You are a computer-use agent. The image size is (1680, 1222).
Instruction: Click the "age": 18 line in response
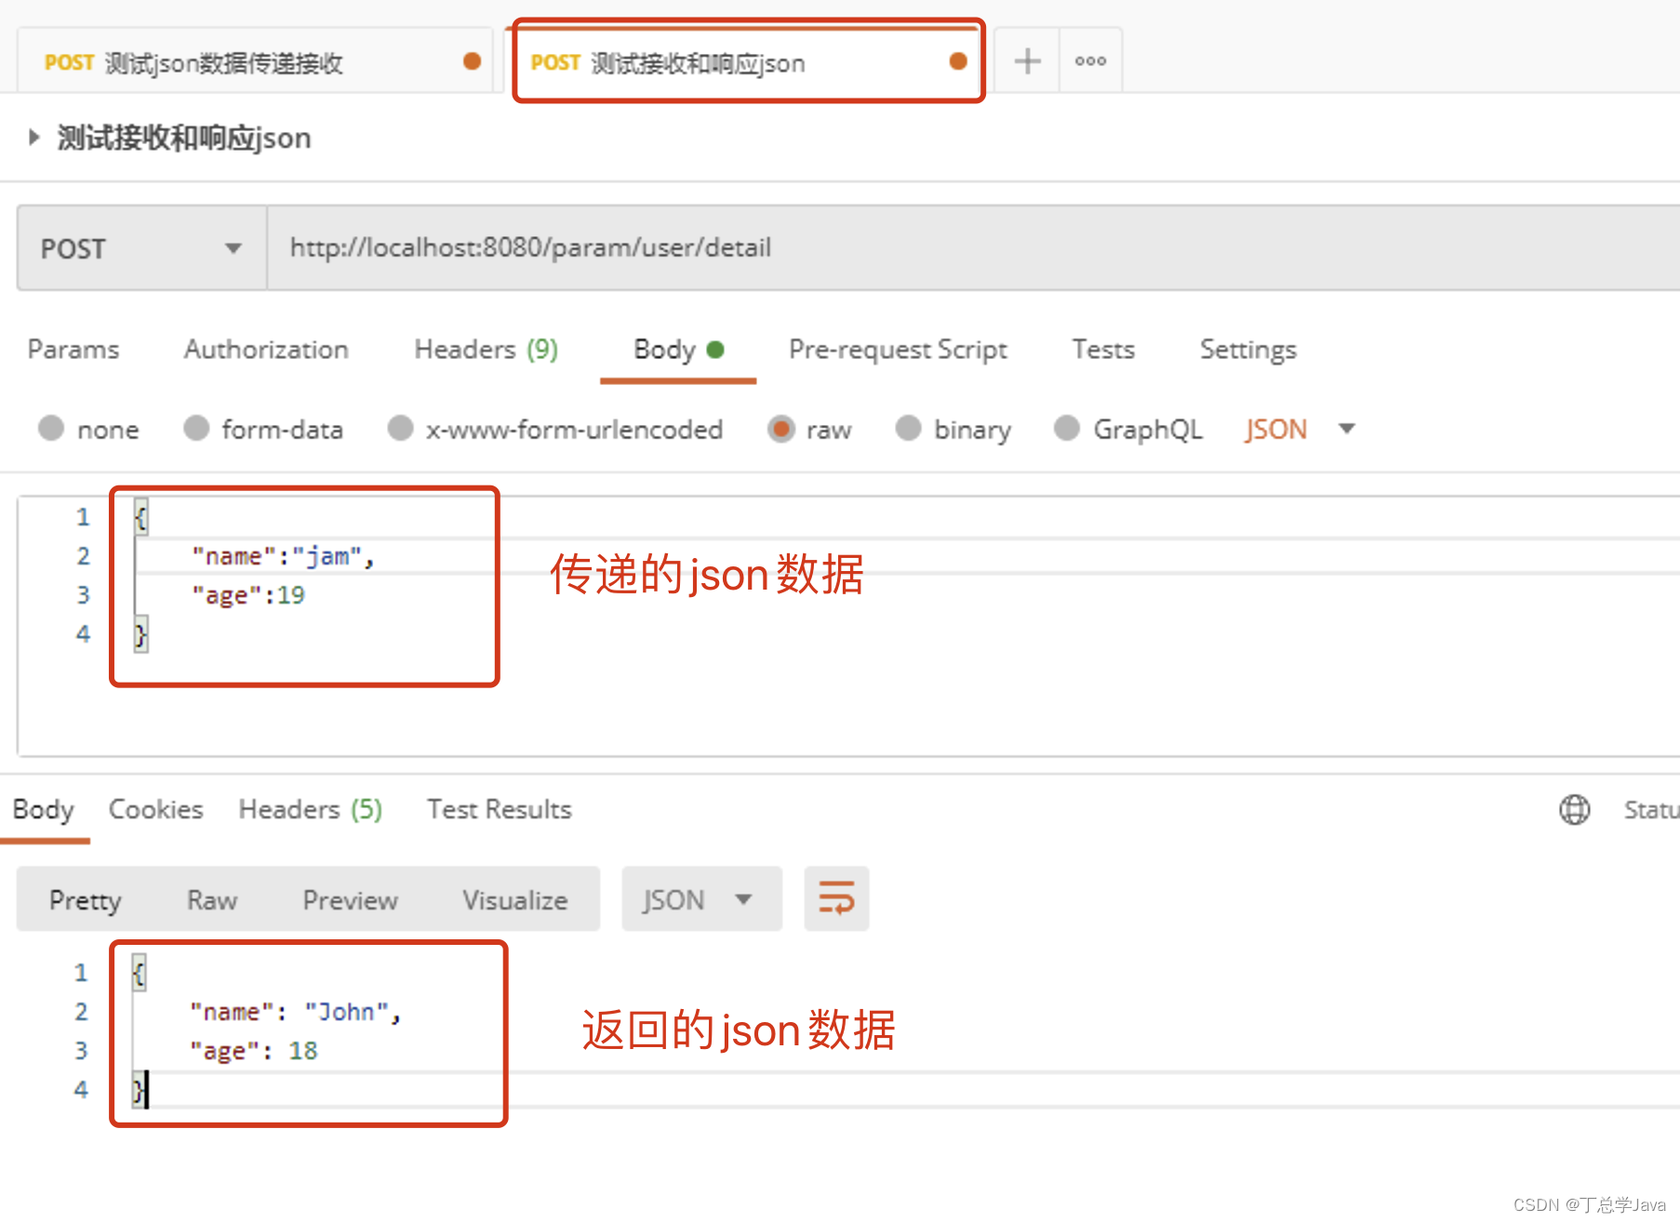click(254, 1051)
